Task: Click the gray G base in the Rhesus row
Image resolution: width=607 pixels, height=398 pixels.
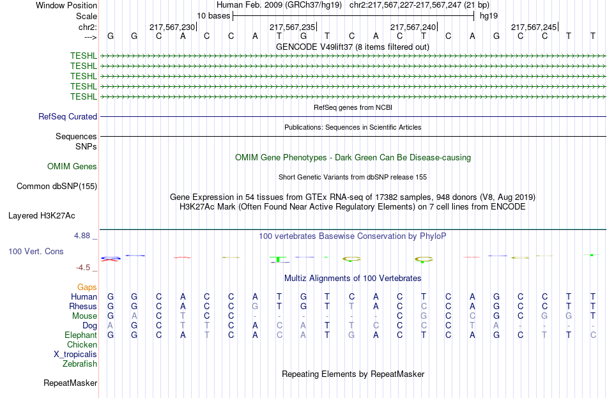Action: (255, 306)
